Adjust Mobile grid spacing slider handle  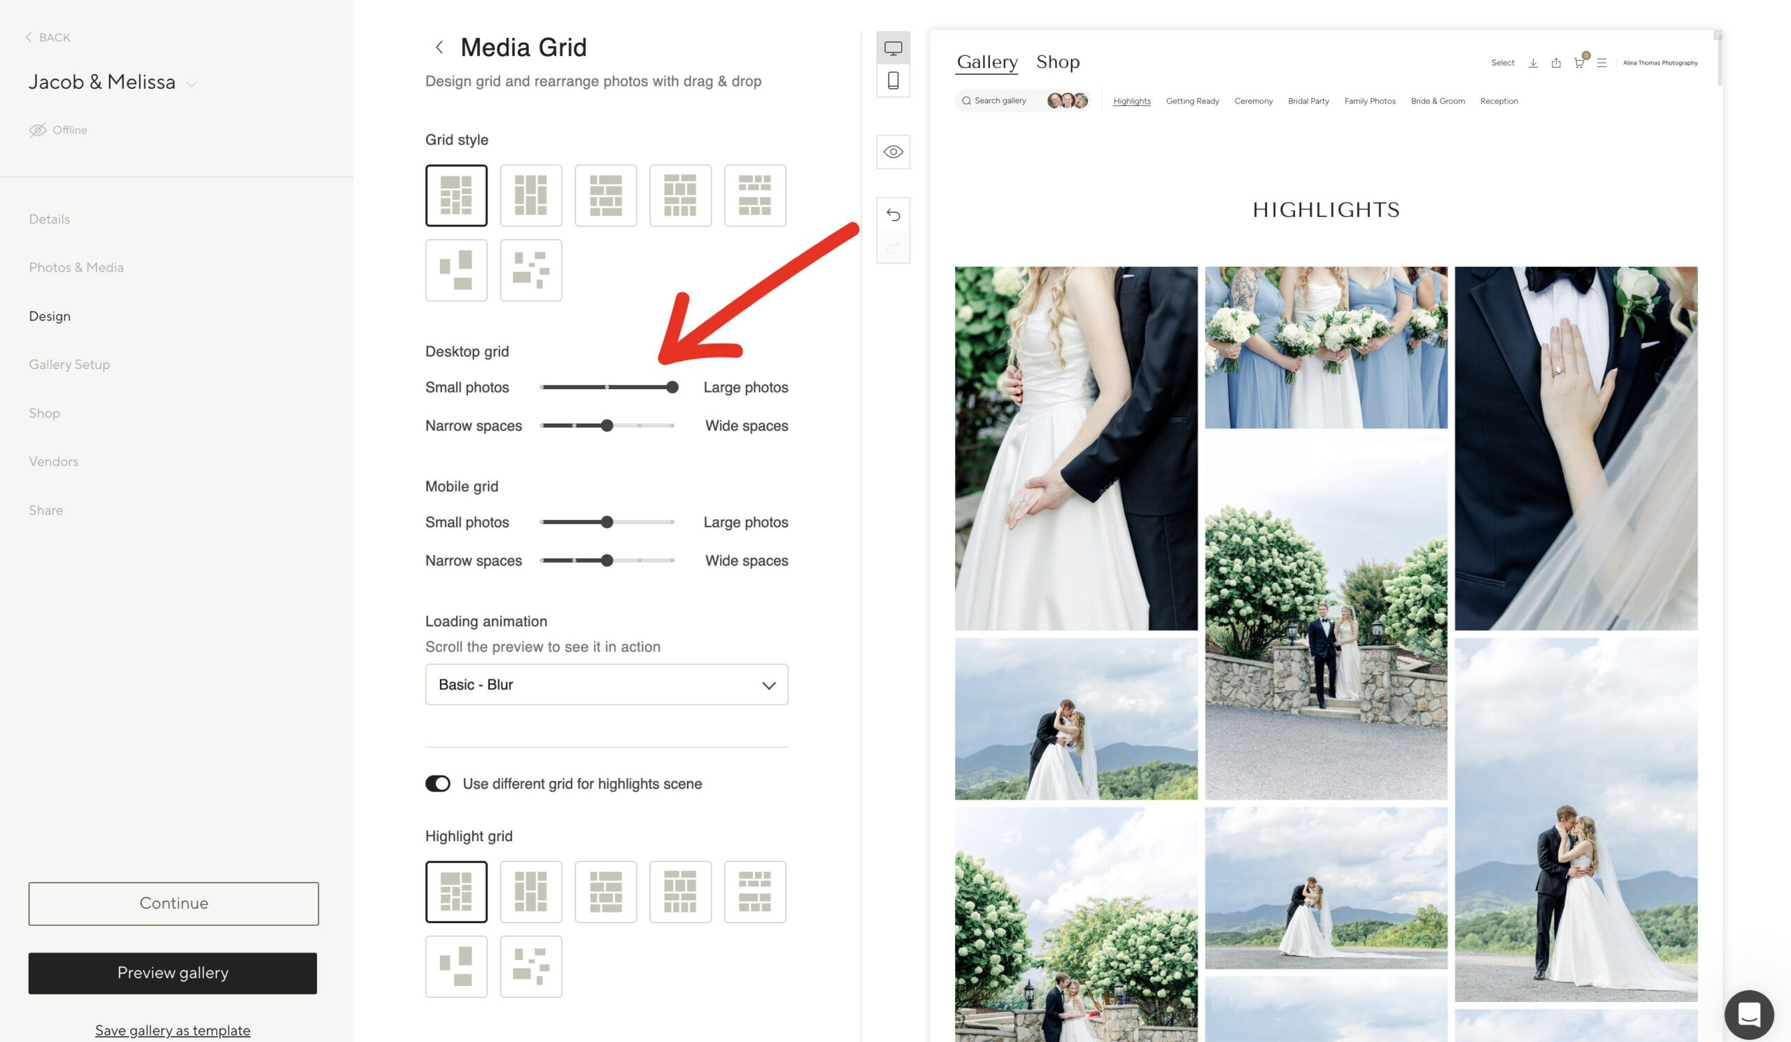click(x=607, y=561)
